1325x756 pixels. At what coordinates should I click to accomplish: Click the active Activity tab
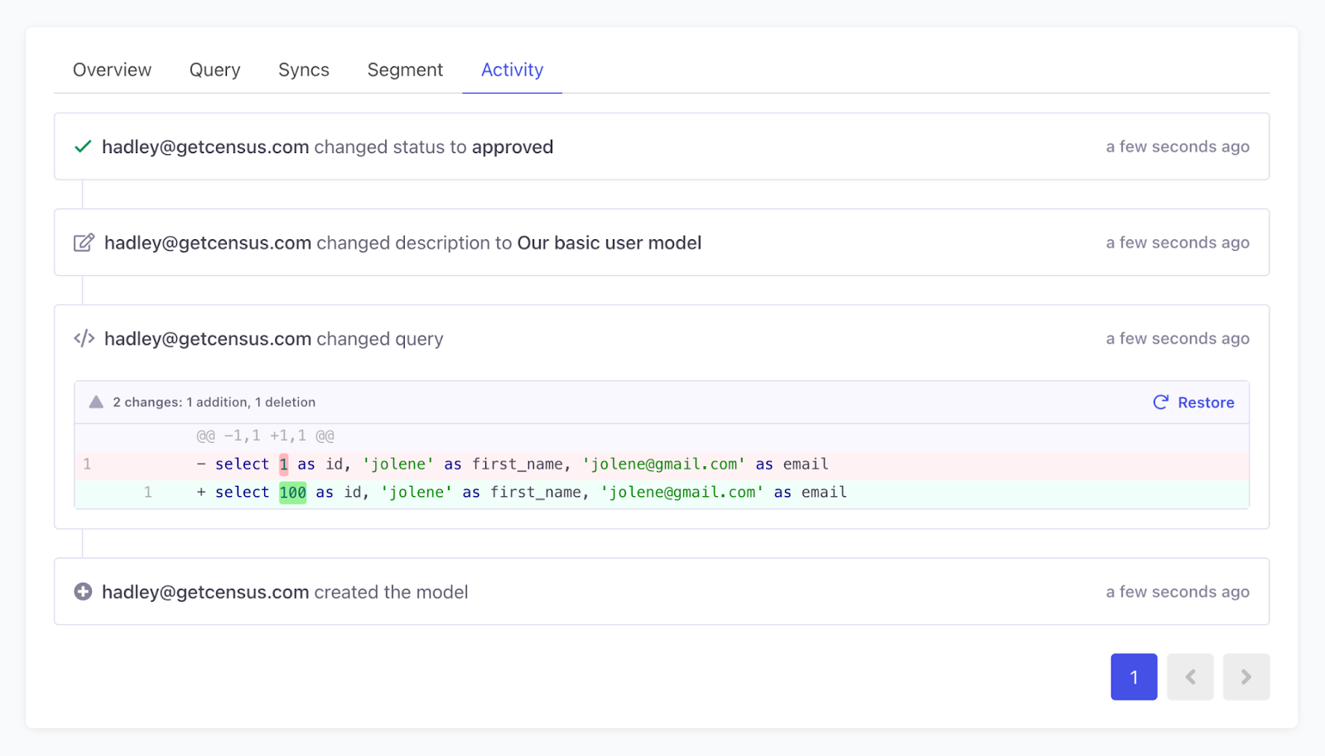pos(512,70)
